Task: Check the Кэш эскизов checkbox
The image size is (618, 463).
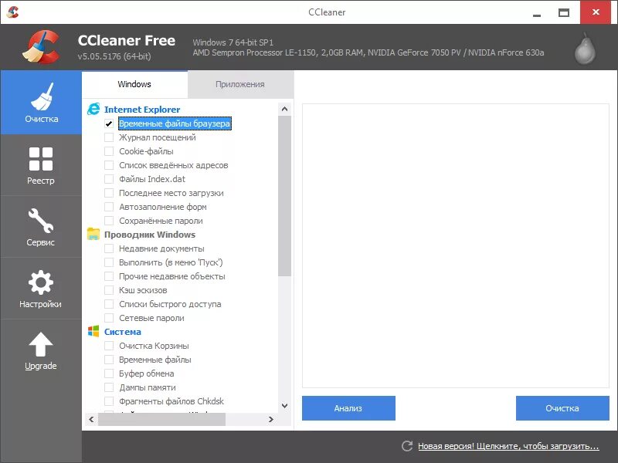Action: tap(109, 290)
